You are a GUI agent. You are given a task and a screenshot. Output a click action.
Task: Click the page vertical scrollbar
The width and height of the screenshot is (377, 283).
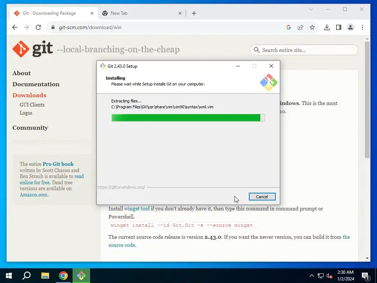pos(367,100)
